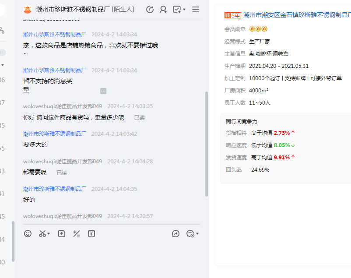Viewport: 351px width, 278px height.
Task: Click the scissors screenshot tool
Action: pyautogui.click(x=42, y=234)
